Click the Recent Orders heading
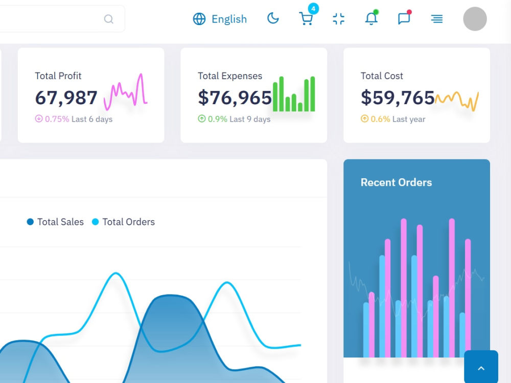The height and width of the screenshot is (383, 511). tap(397, 182)
